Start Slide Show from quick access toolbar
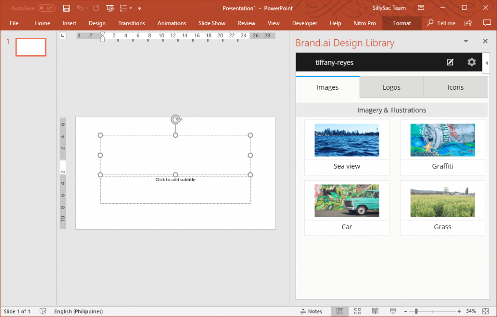This screenshot has width=497, height=317. point(110,8)
